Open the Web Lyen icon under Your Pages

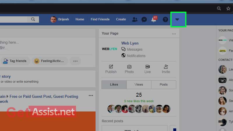pyautogui.click(x=223, y=40)
